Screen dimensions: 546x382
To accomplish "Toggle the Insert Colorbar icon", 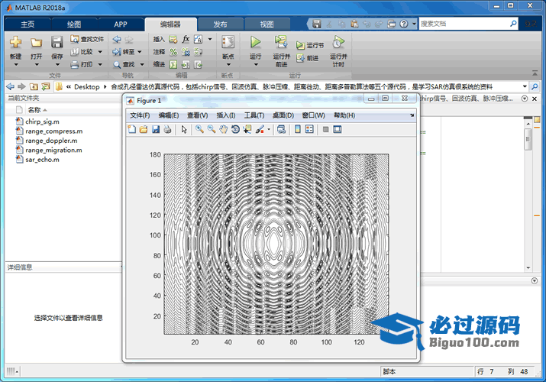I will [298, 130].
